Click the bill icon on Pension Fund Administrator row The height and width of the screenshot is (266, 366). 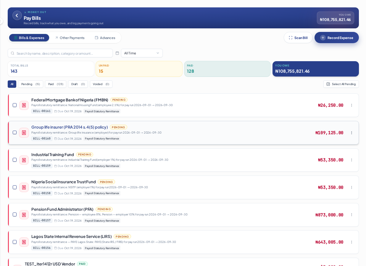tap(24, 215)
